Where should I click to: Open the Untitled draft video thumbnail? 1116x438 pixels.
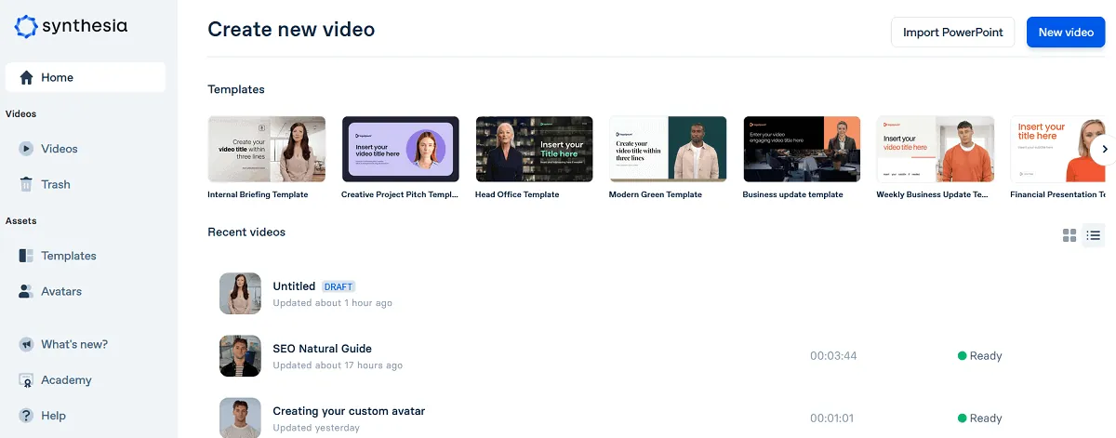[240, 293]
